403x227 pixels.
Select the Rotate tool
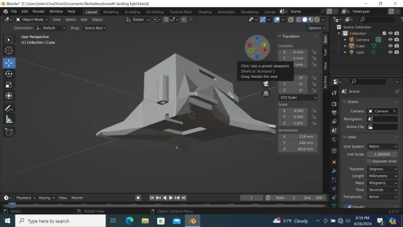[9, 74]
